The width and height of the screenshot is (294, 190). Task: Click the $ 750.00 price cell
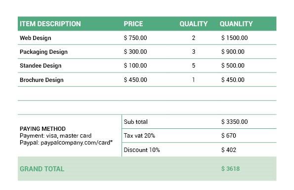pyautogui.click(x=135, y=38)
